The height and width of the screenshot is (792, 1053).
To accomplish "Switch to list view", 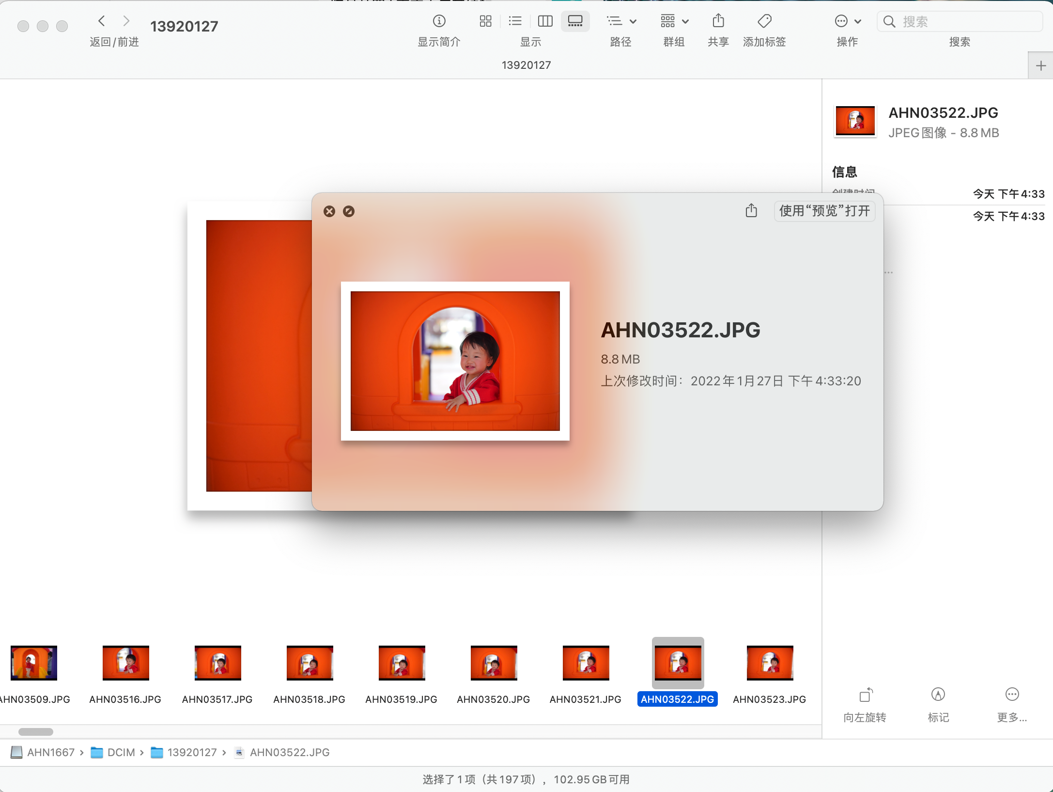I will (x=515, y=21).
